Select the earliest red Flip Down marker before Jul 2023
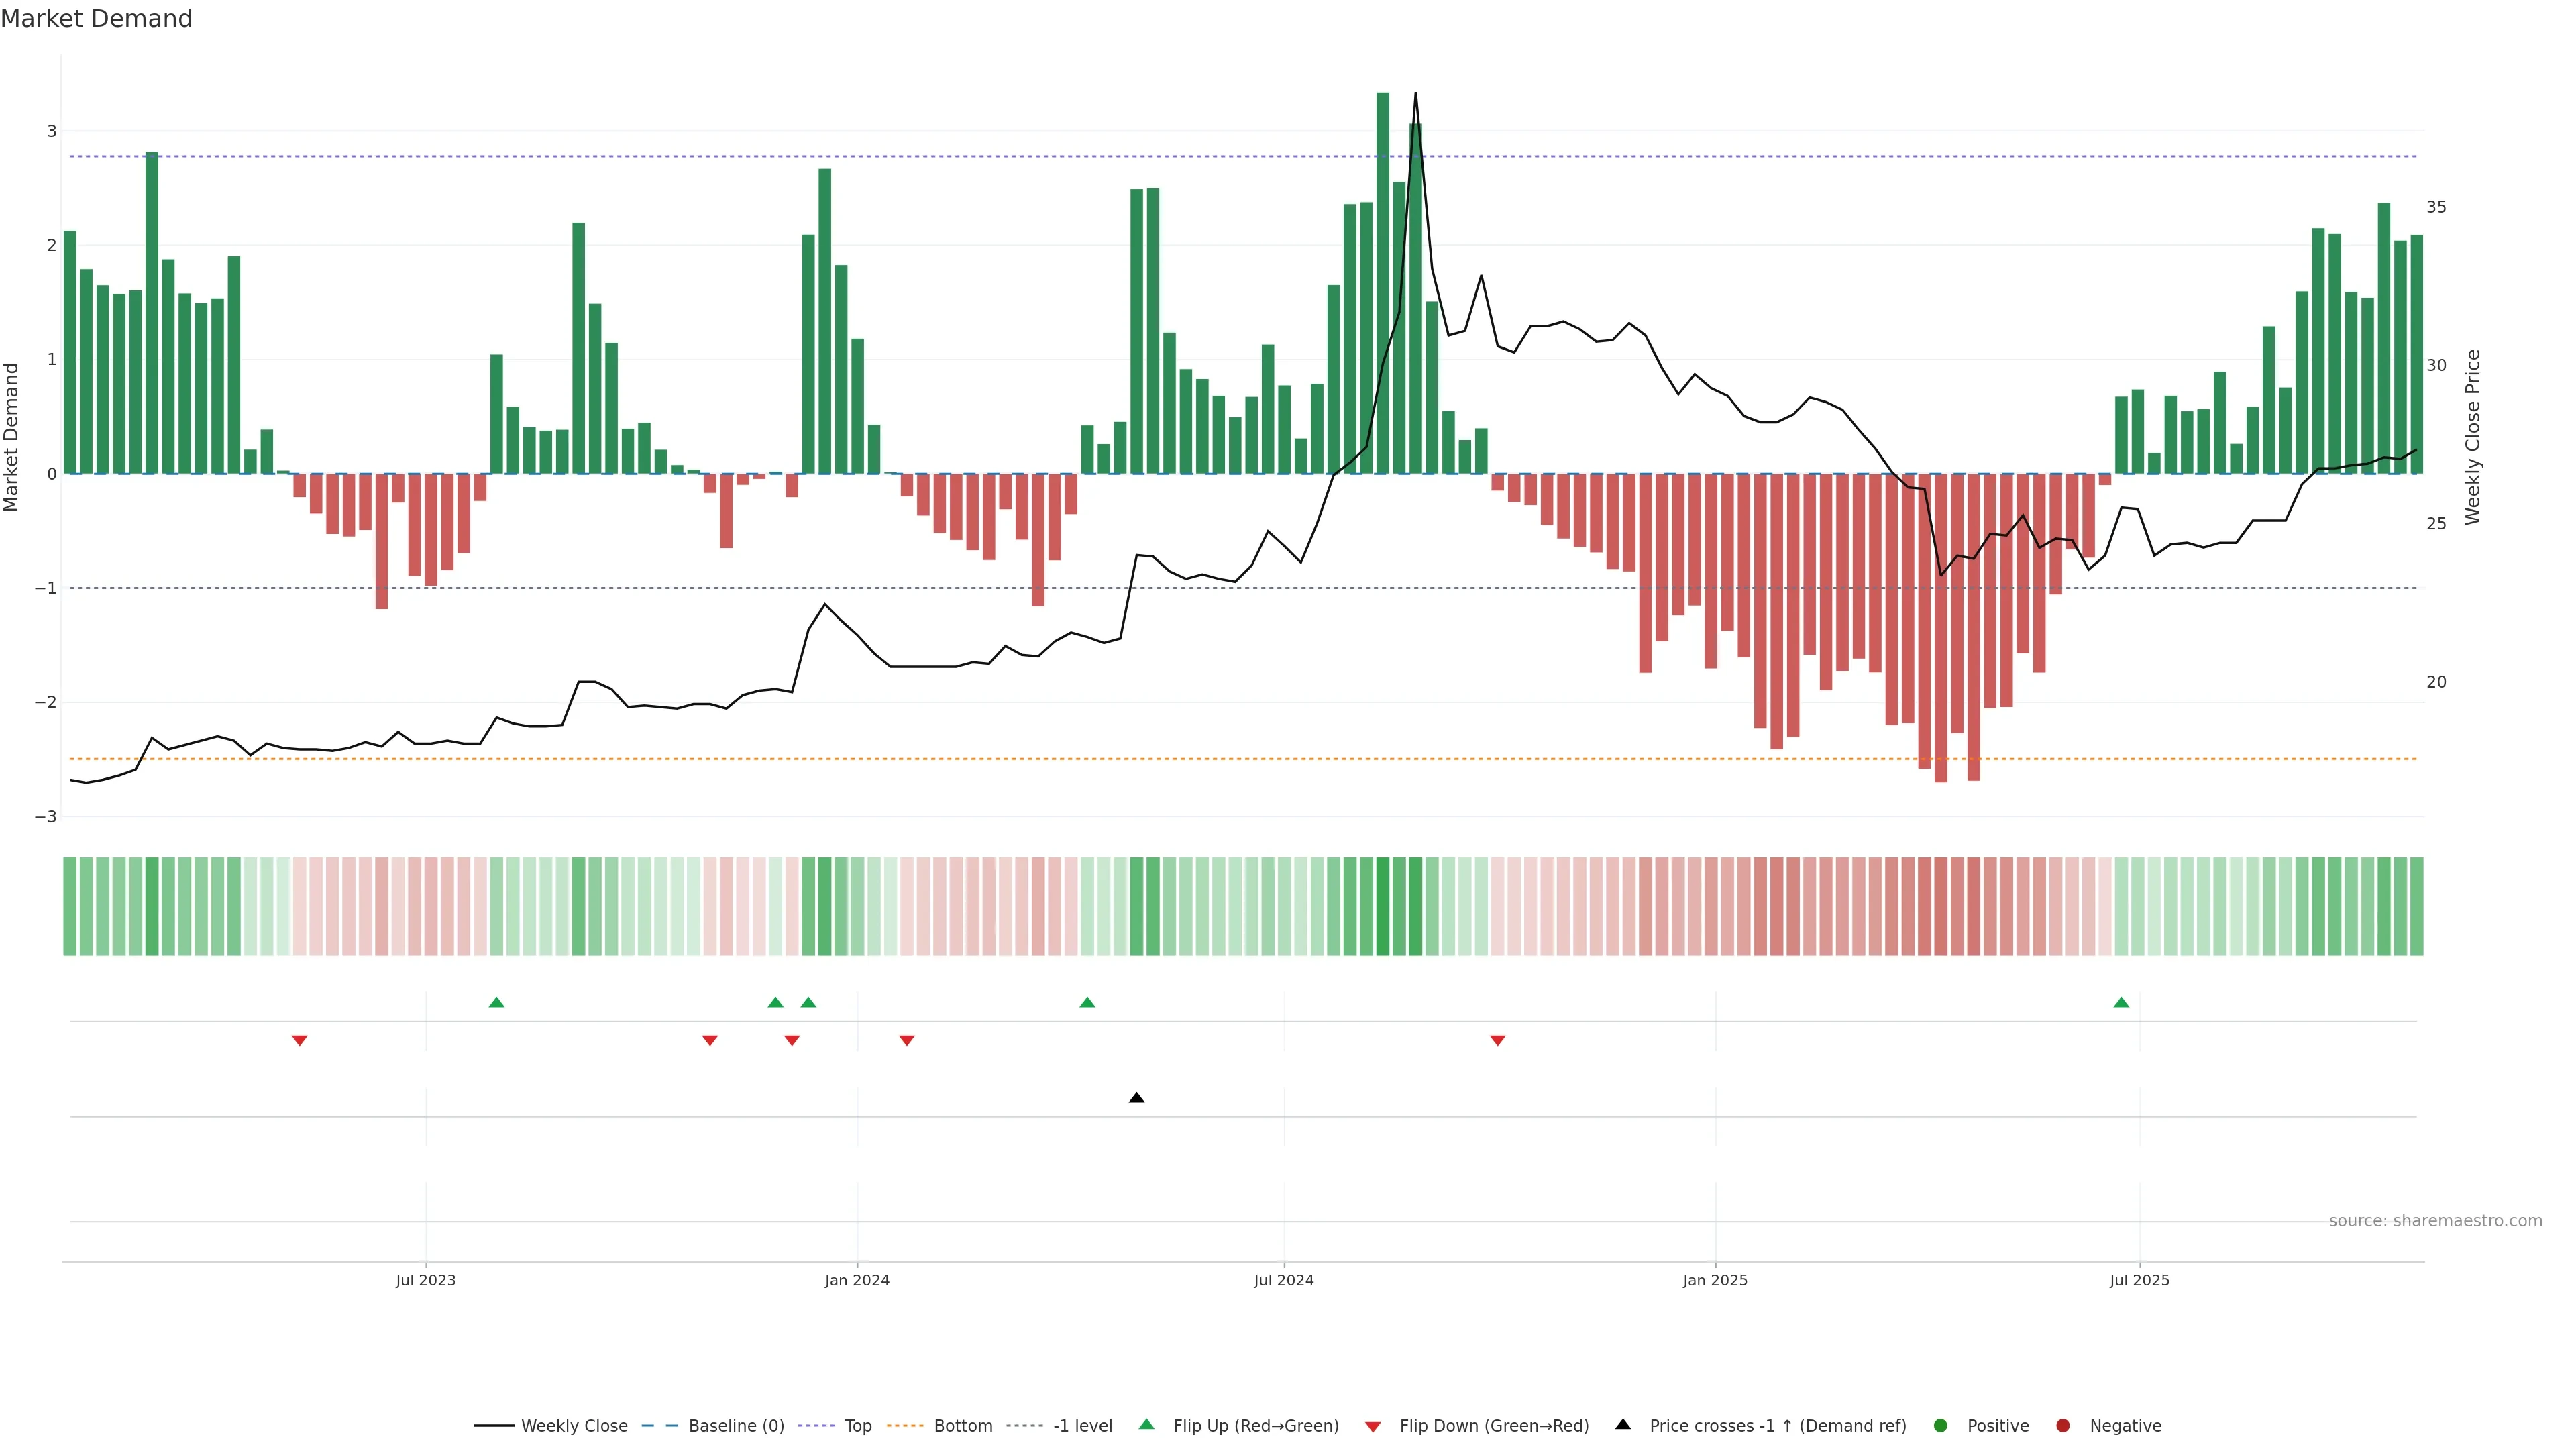 [299, 1041]
